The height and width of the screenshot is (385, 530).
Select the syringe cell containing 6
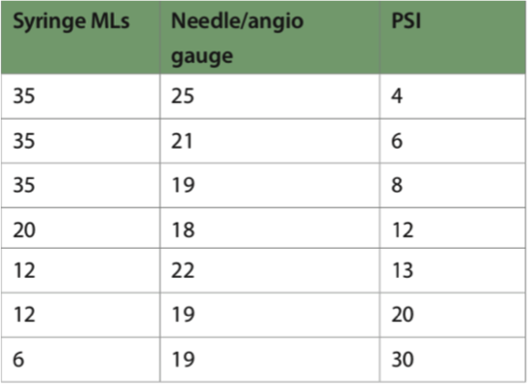[81, 360]
